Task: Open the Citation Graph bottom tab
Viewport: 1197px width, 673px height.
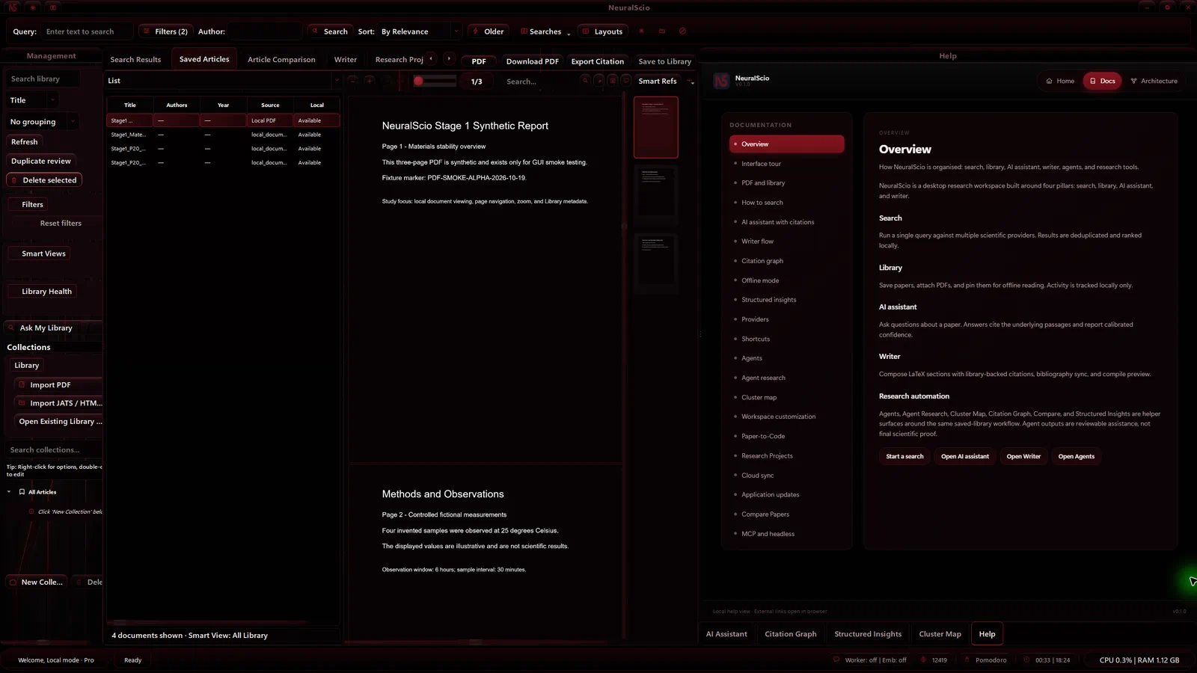Action: 791,634
